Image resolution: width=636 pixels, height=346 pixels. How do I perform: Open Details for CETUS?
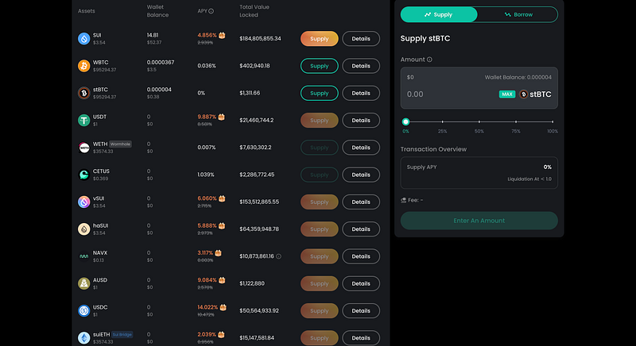[x=361, y=175]
